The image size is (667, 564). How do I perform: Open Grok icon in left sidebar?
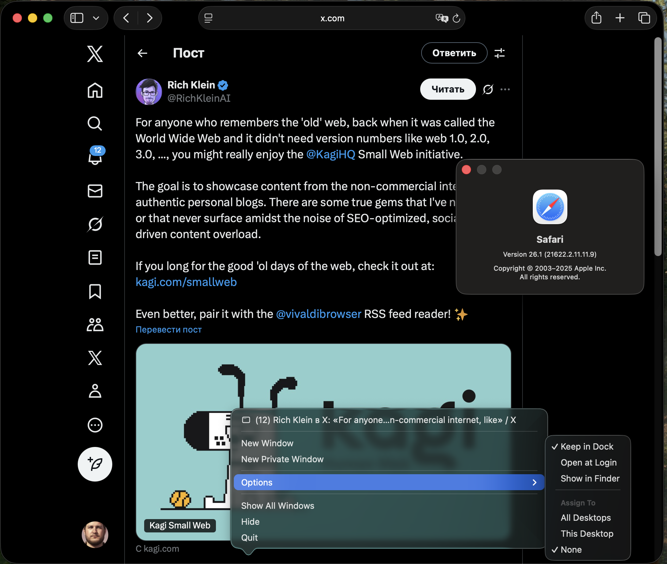(95, 224)
